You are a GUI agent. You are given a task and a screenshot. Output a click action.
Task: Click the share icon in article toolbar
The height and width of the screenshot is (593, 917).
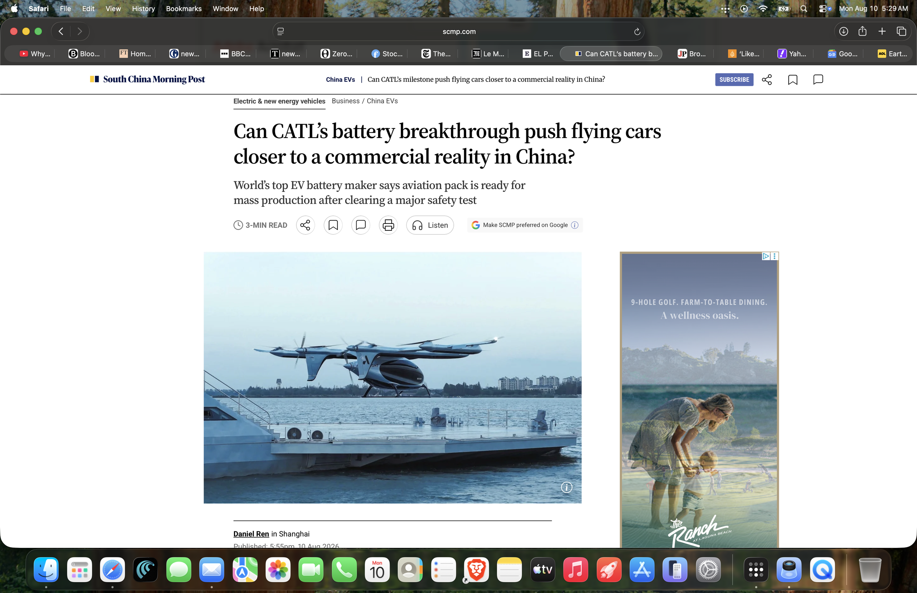pos(305,225)
